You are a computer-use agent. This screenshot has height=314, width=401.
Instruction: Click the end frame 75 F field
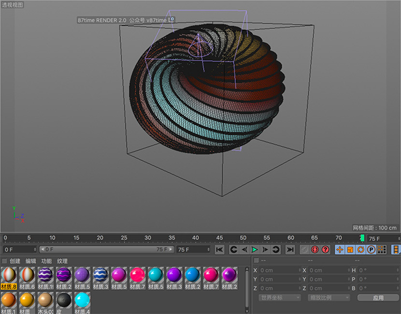point(193,249)
